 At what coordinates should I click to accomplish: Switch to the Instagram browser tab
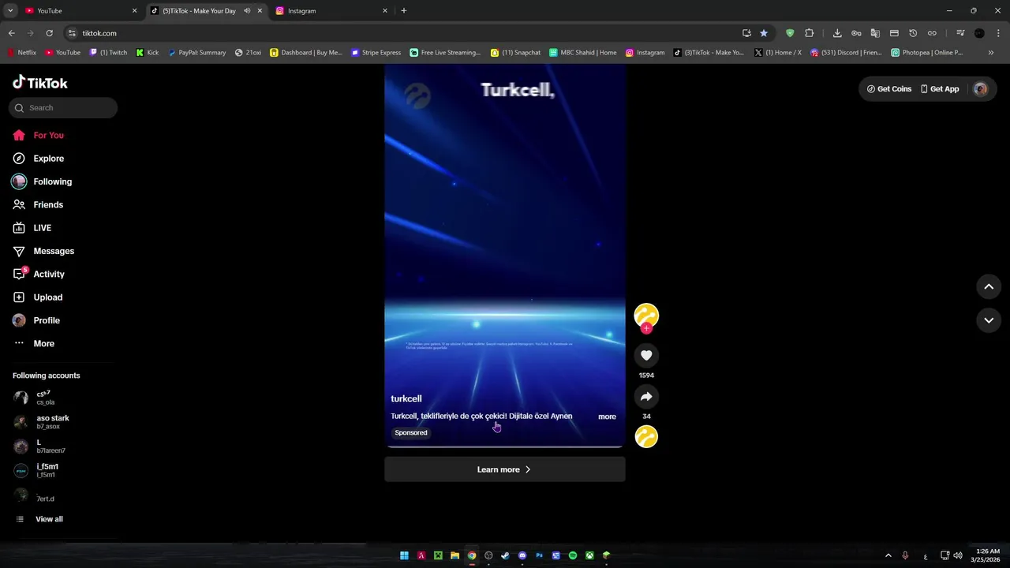[331, 10]
